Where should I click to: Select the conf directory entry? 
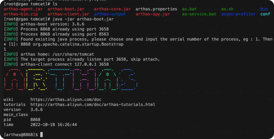click(x=265, y=14)
